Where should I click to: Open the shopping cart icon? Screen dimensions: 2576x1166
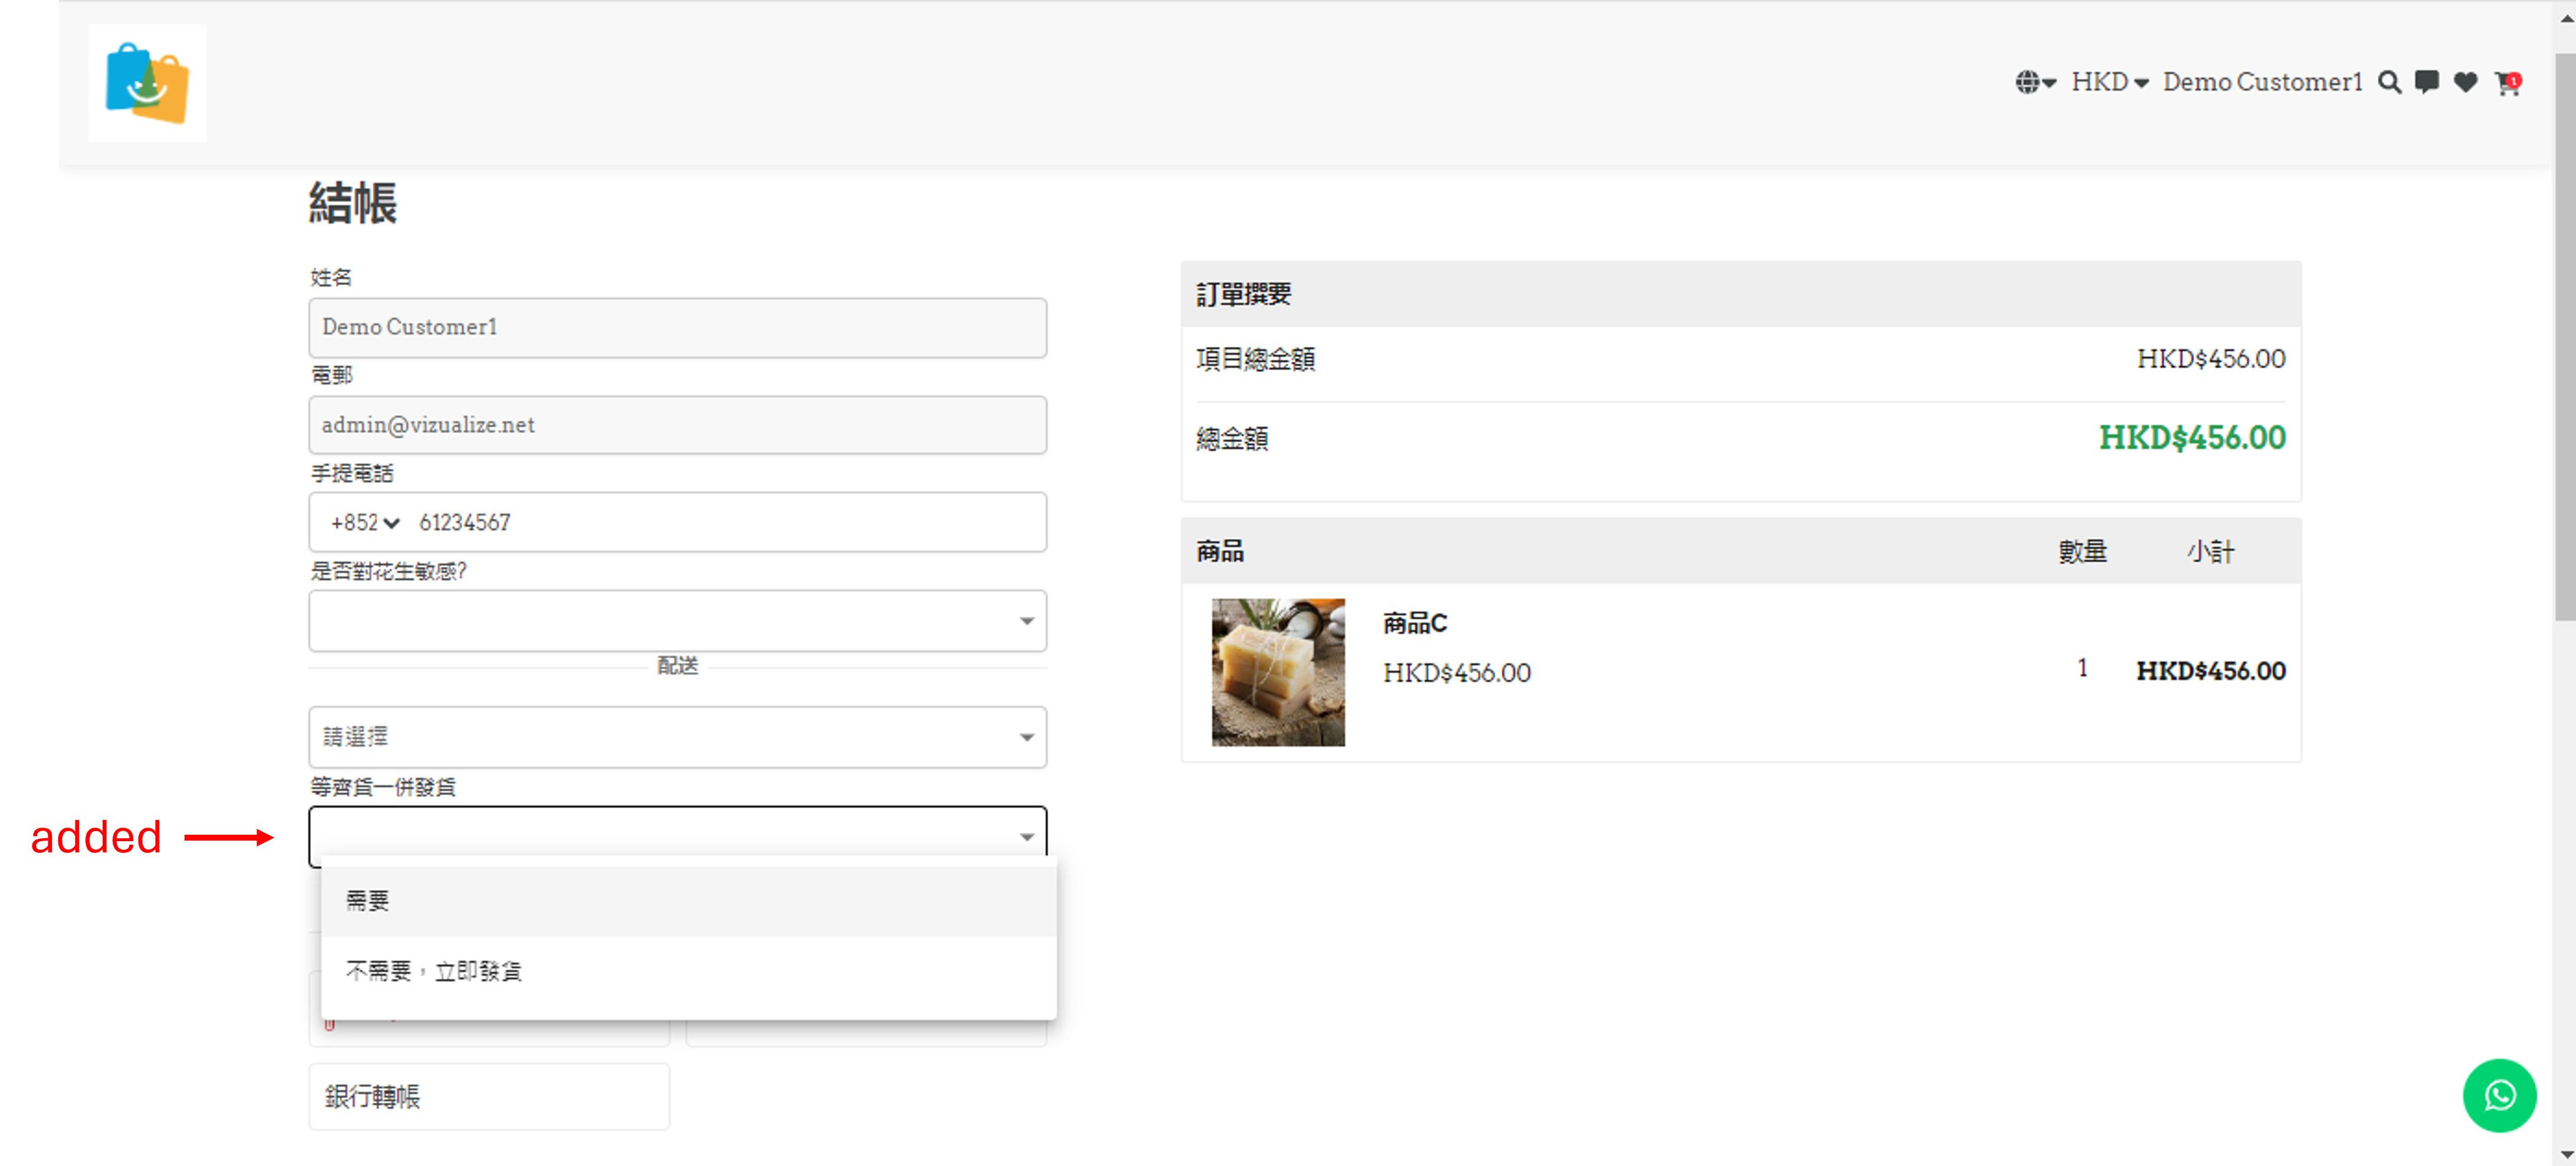pyautogui.click(x=2506, y=83)
